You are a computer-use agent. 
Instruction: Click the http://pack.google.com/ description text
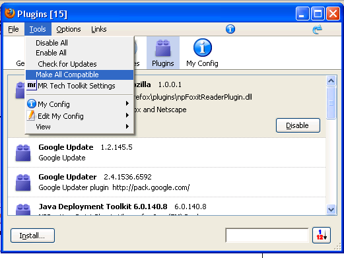[x=151, y=187]
